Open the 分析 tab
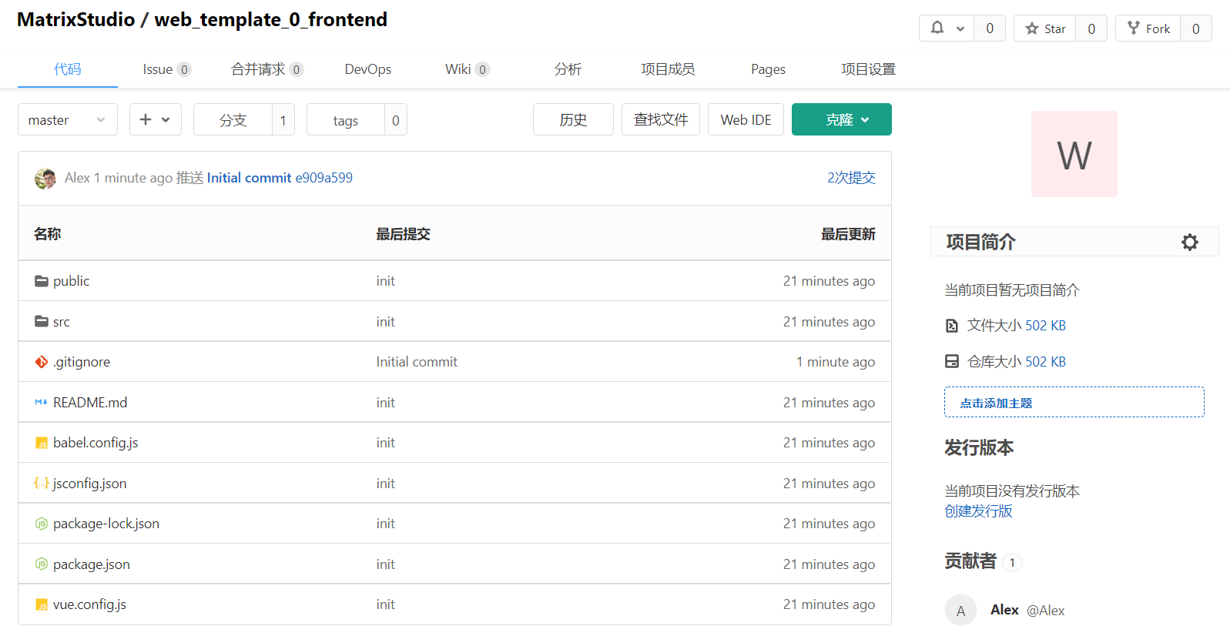This screenshot has width=1230, height=636. click(568, 69)
